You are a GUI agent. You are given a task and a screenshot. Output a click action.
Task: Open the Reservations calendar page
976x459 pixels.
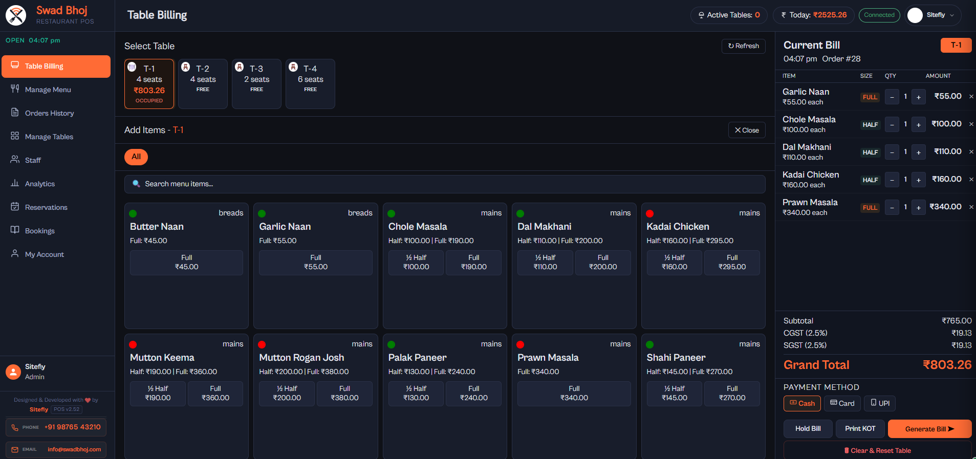(x=46, y=207)
